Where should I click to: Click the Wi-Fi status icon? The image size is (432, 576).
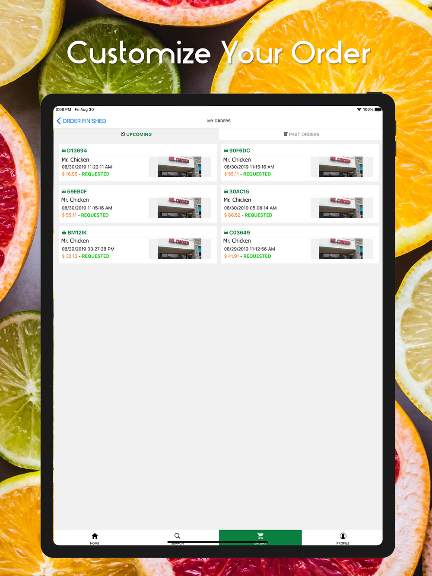click(359, 110)
